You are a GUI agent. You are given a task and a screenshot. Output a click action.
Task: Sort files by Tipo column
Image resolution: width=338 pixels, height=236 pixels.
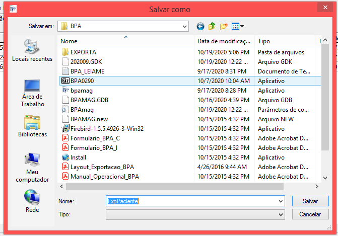(285, 41)
